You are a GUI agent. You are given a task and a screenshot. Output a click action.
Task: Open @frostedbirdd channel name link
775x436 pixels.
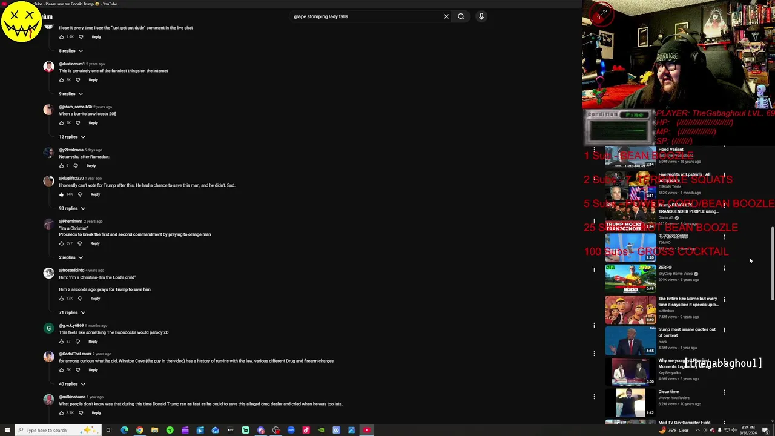71,271
